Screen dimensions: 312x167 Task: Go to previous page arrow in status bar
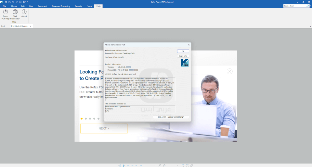(132, 165)
